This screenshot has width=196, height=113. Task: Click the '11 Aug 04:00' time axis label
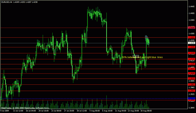point(120,111)
